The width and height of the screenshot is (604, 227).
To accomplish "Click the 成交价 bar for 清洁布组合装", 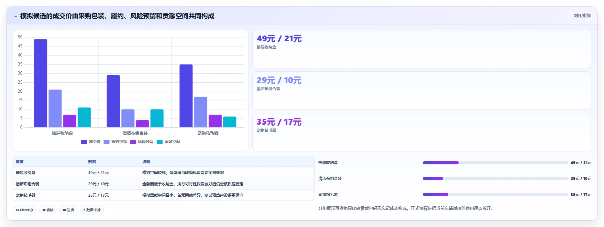I will tap(113, 101).
